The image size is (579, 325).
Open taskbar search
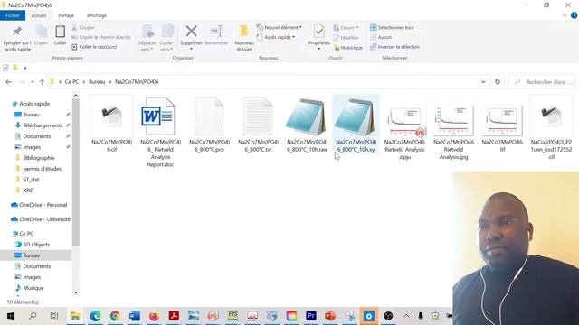click(33, 316)
